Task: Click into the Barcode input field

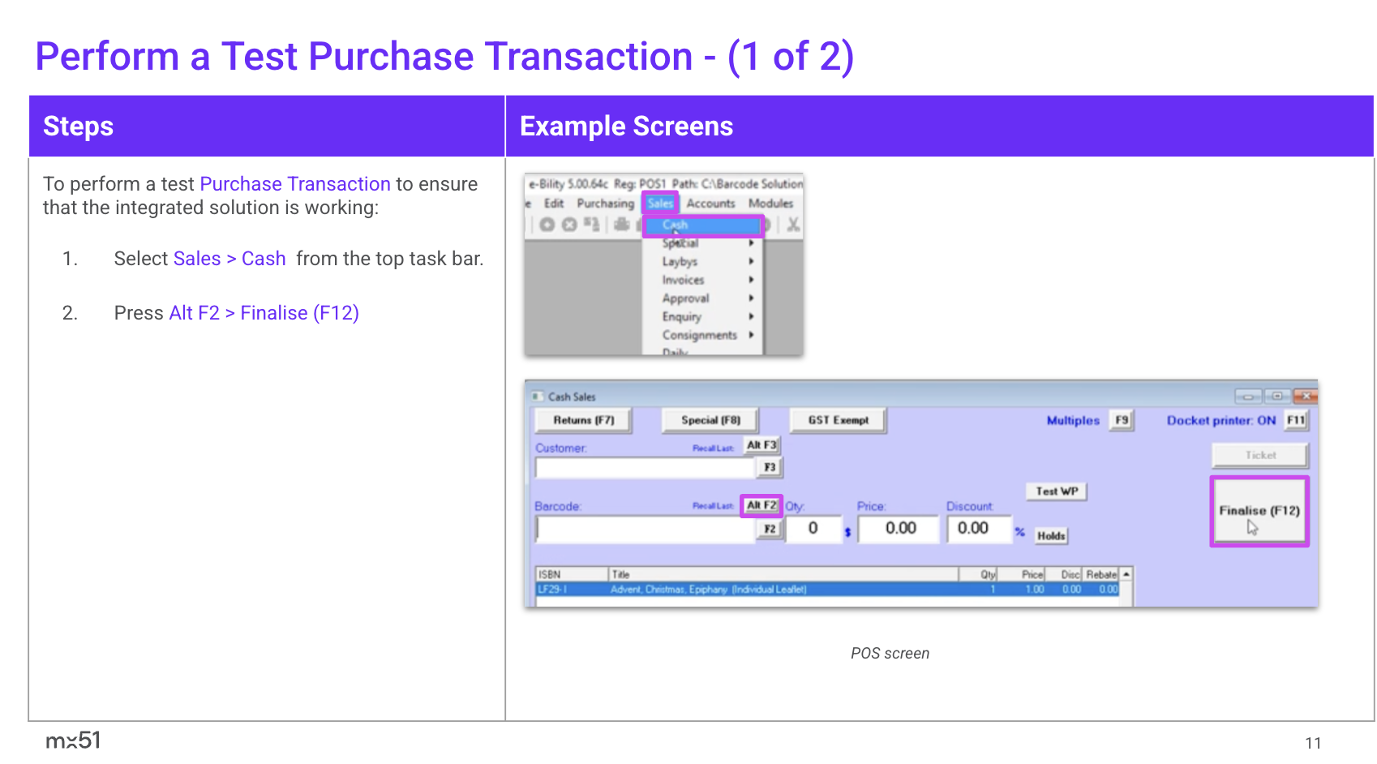Action: point(646,529)
